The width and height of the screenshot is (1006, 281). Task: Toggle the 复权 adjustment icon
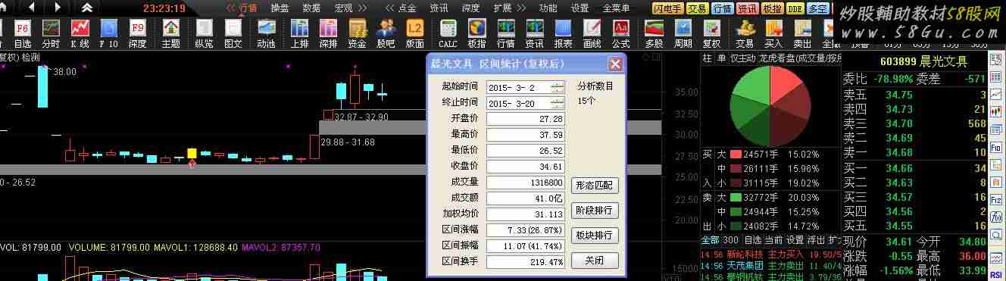pos(711,34)
